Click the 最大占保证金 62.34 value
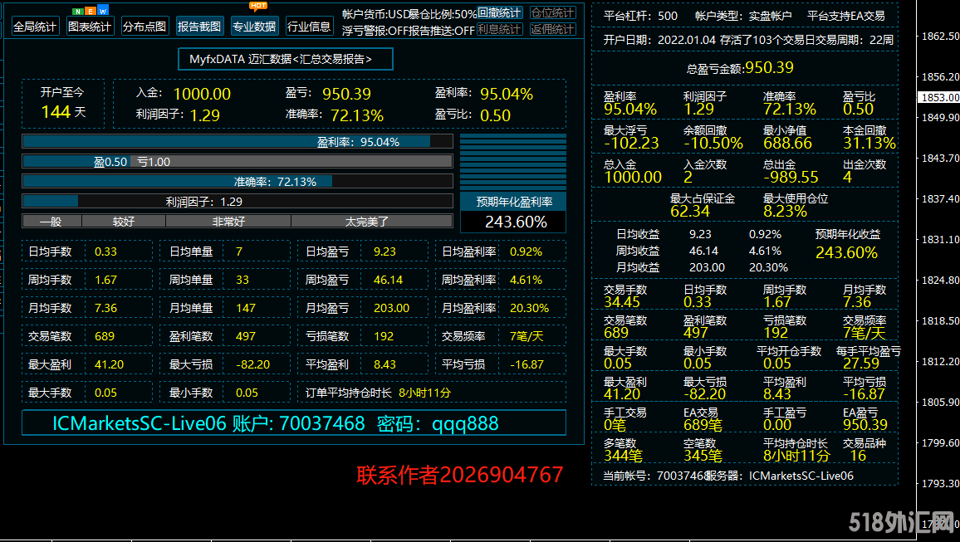 point(690,211)
